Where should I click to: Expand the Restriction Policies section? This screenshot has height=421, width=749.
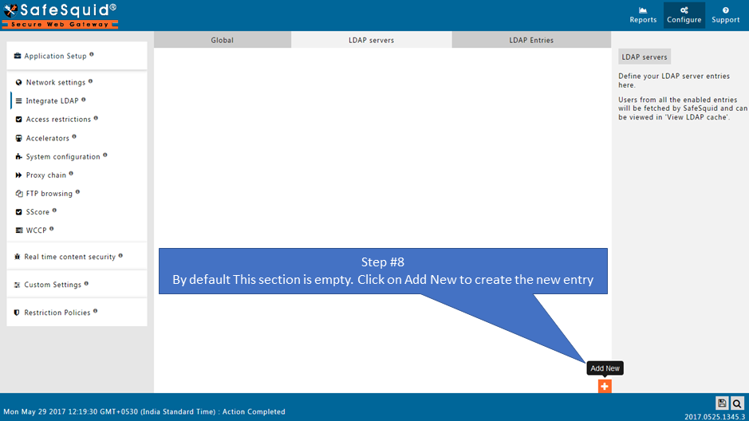(57, 313)
